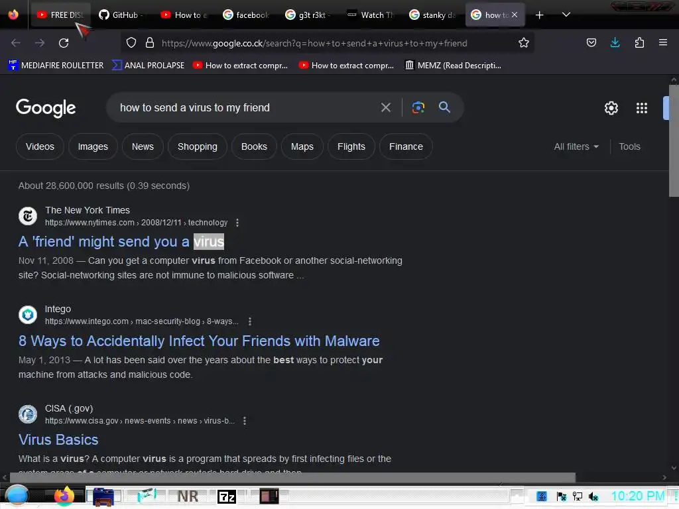Filter results by Books
The image size is (679, 509).
click(x=254, y=146)
